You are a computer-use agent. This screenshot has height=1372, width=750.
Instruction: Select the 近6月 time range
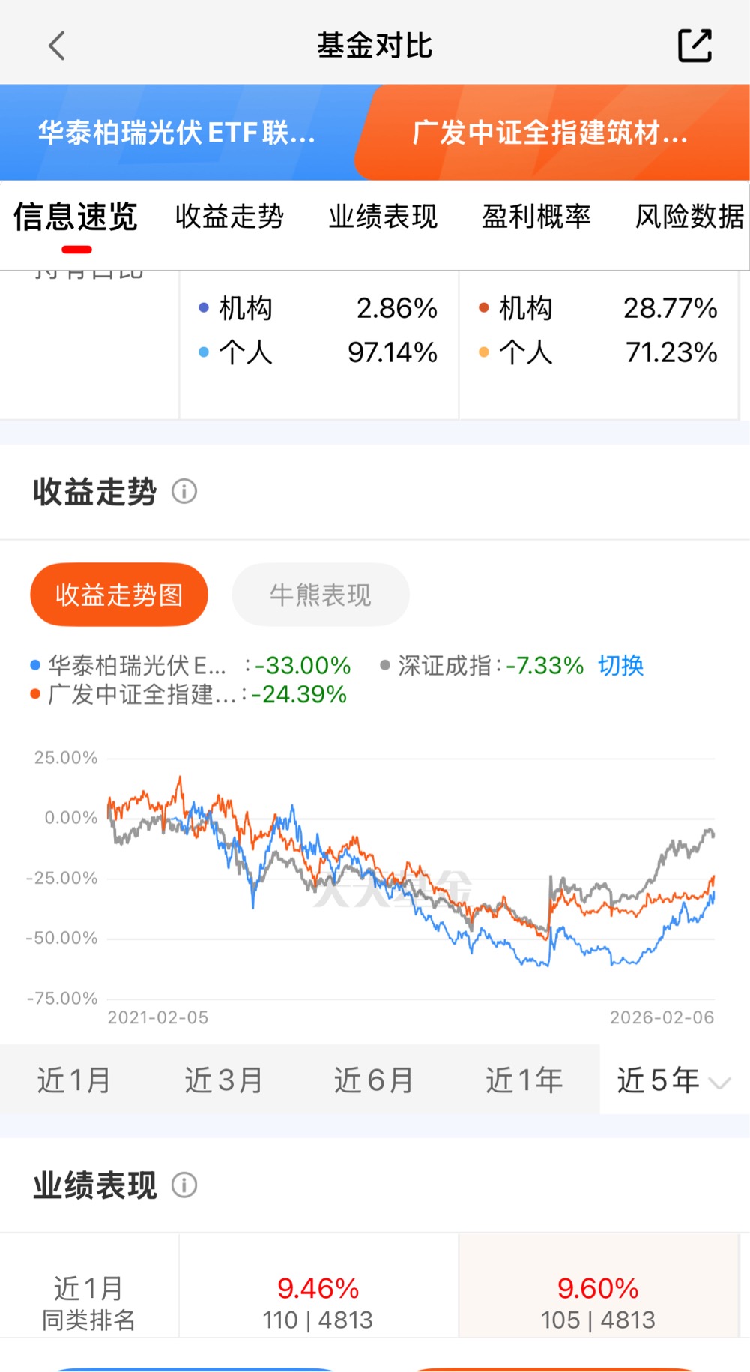[374, 1080]
